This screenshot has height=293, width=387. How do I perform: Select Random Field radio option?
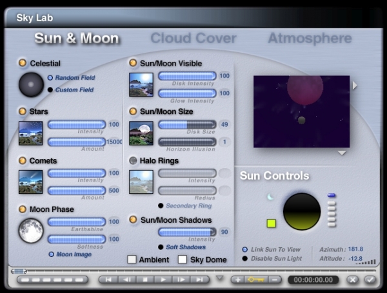[x=50, y=78]
